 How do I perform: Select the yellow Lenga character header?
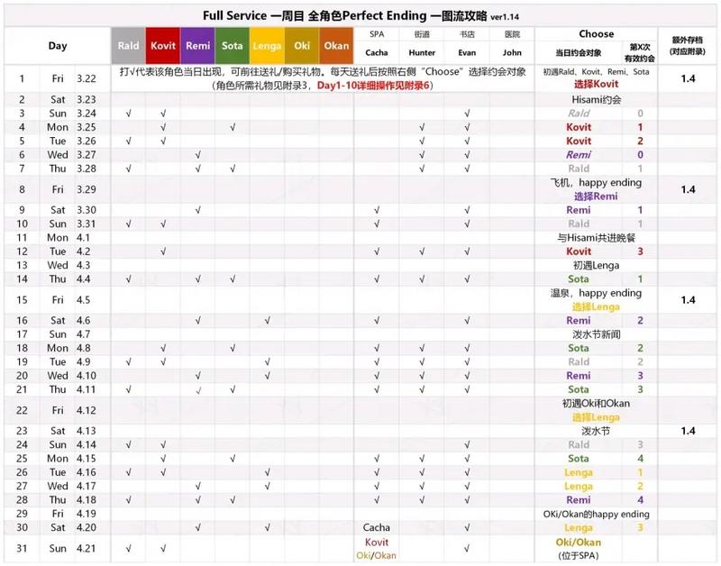268,45
